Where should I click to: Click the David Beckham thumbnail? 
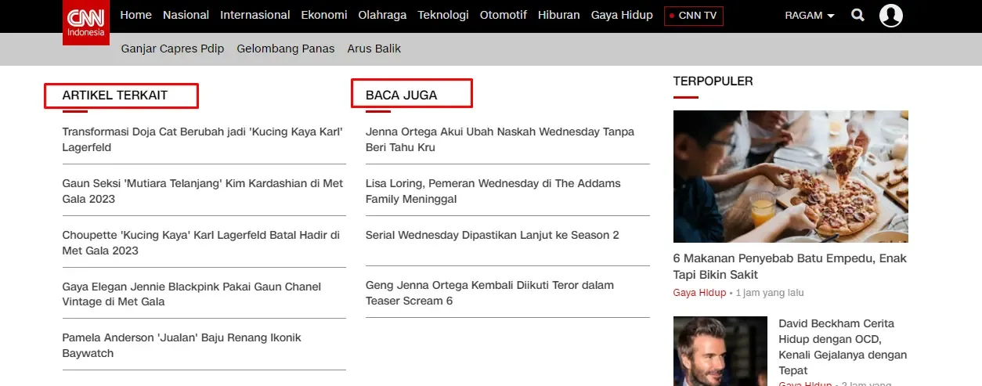point(720,351)
